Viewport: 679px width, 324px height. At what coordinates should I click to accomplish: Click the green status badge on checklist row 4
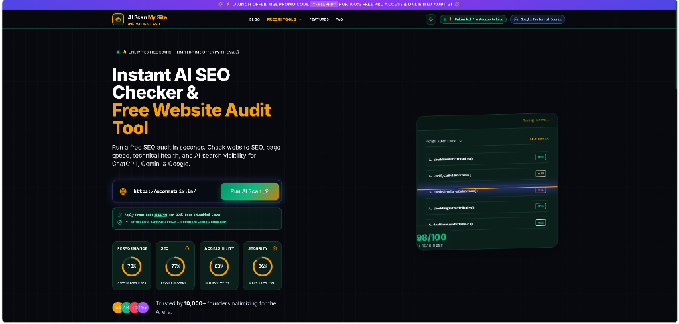540,206
